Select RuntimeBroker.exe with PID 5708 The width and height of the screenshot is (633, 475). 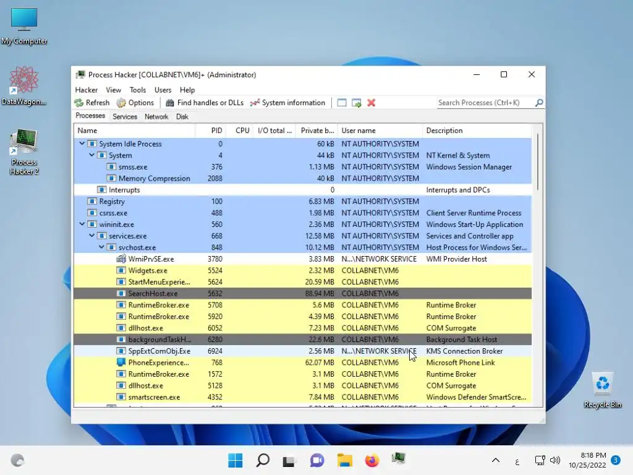click(303, 305)
